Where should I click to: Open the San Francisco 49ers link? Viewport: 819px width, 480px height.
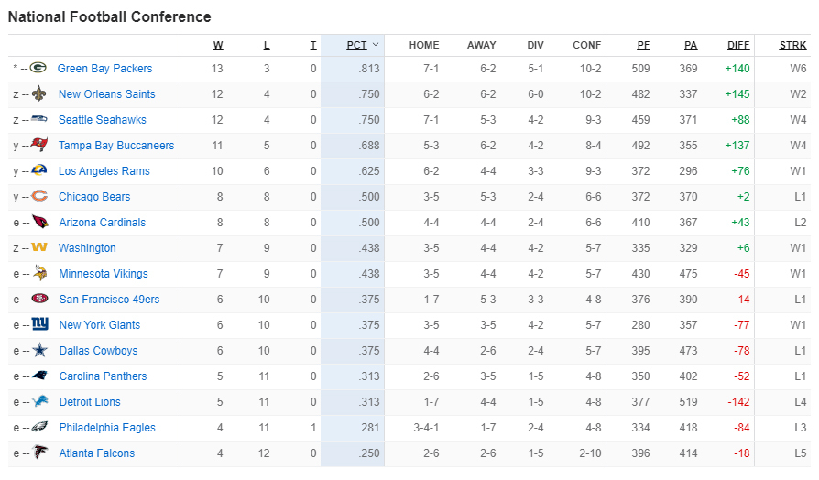(x=109, y=299)
